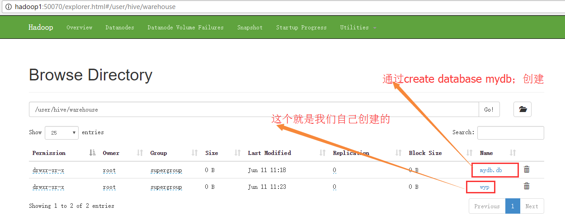Expand the Utilities dropdown menu

(x=358, y=28)
